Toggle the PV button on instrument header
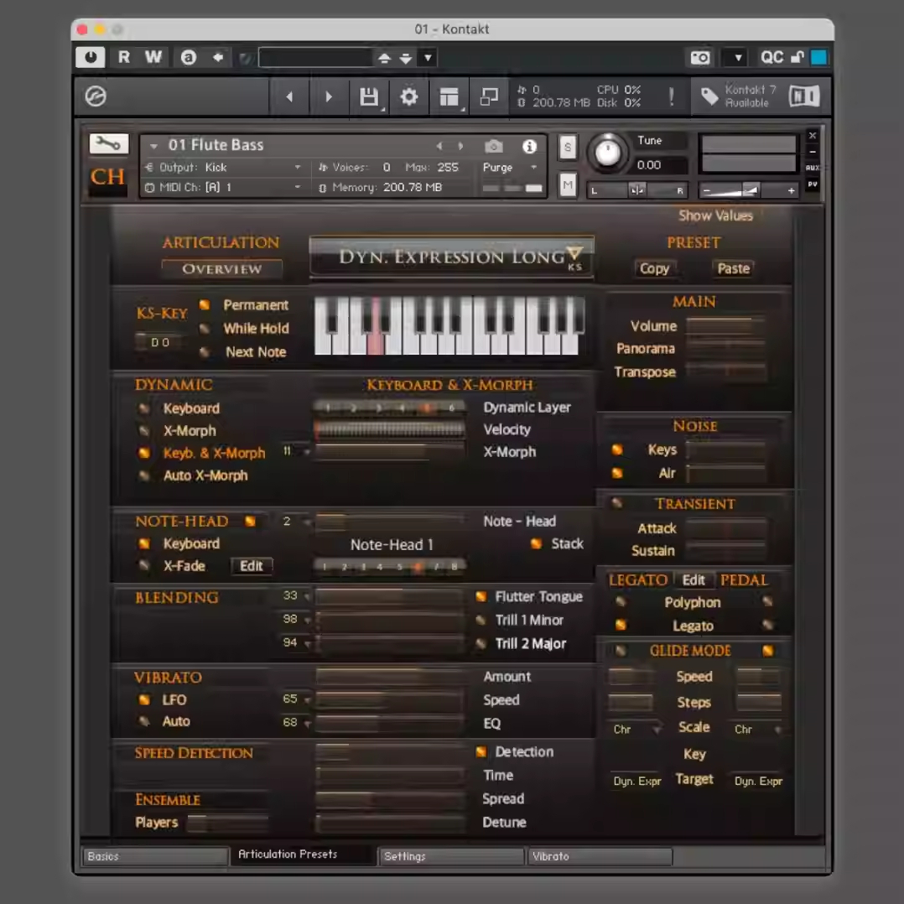This screenshot has height=904, width=904. tap(813, 184)
